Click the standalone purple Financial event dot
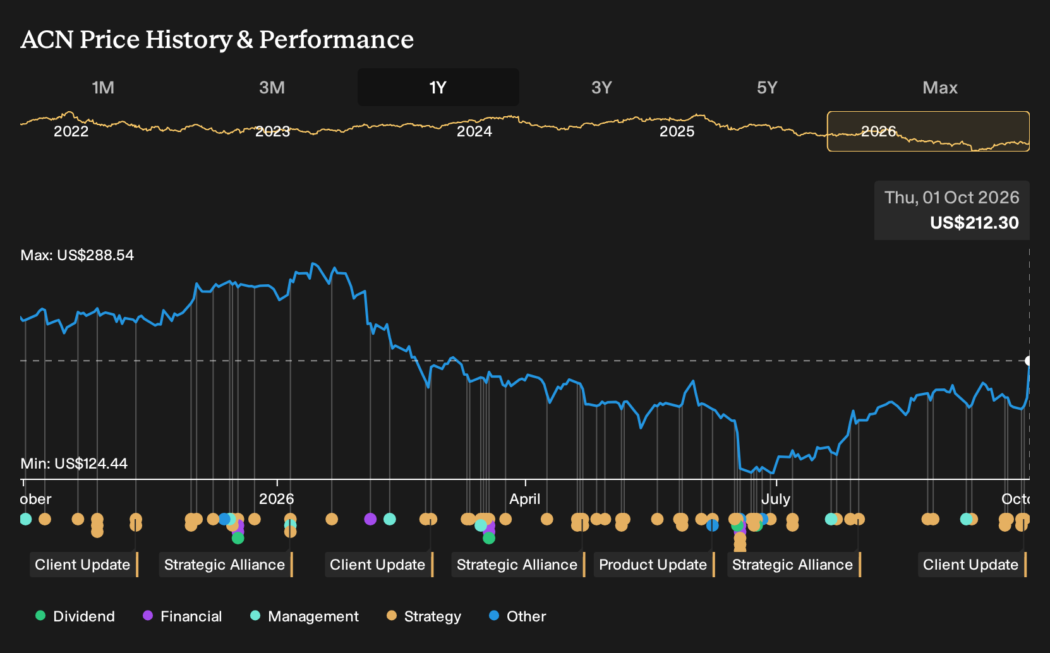The width and height of the screenshot is (1050, 653). pyautogui.click(x=370, y=519)
